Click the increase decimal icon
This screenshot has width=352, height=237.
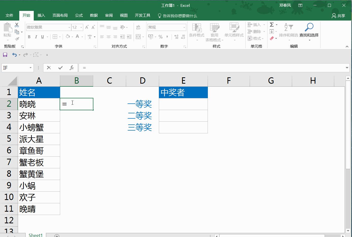(176, 37)
